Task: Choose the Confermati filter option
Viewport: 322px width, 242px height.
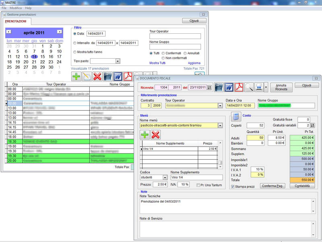Action: point(163,53)
